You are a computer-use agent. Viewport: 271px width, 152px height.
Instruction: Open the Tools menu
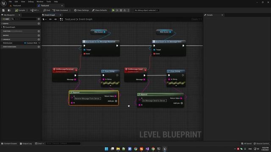[49, 2]
